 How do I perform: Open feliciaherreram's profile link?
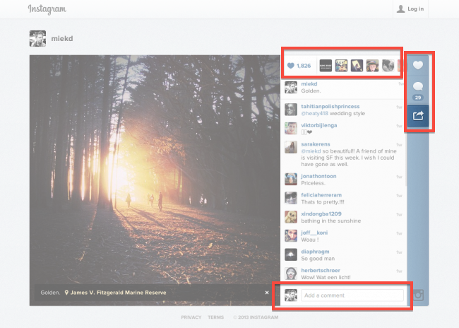[x=321, y=195]
